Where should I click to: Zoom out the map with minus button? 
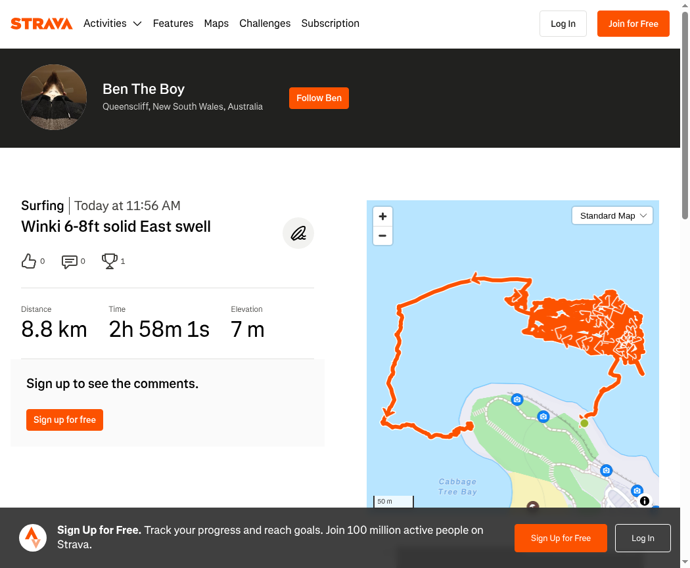(x=383, y=236)
